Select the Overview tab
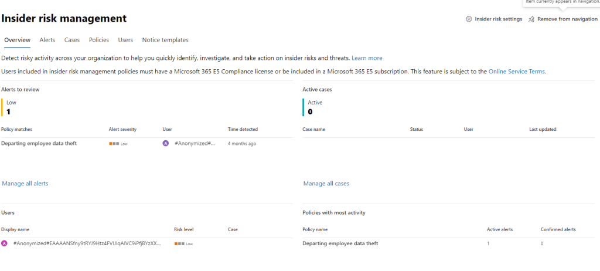600x271 pixels. (x=17, y=40)
